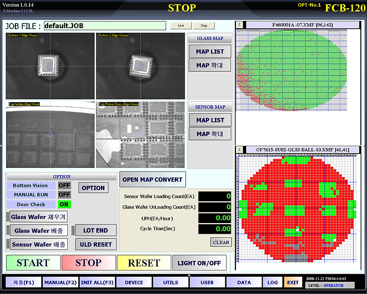Image resolution: width=367 pixels, height=294 pixels.
Task: Click the CLEAR counters button
Action: tap(221, 242)
